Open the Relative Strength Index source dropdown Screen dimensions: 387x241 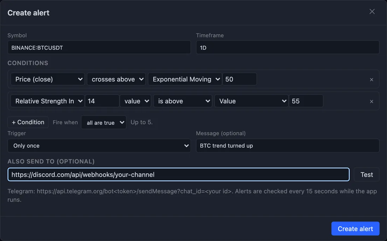click(47, 101)
